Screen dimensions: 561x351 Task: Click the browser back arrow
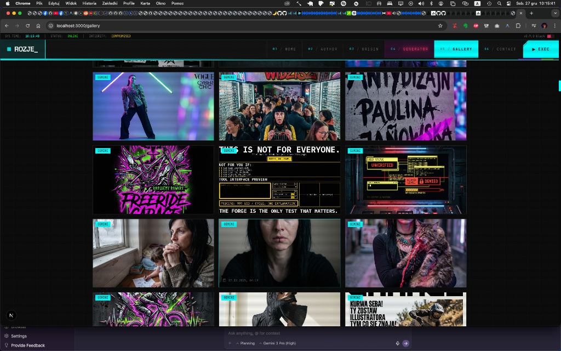[x=7, y=26]
